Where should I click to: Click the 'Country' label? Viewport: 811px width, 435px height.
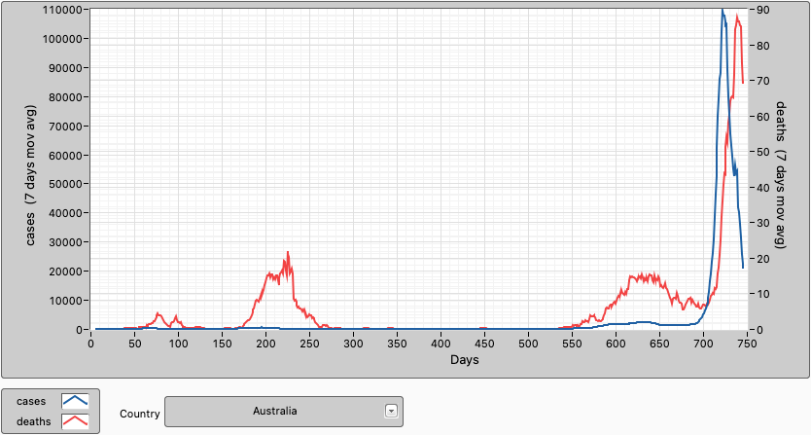(140, 414)
